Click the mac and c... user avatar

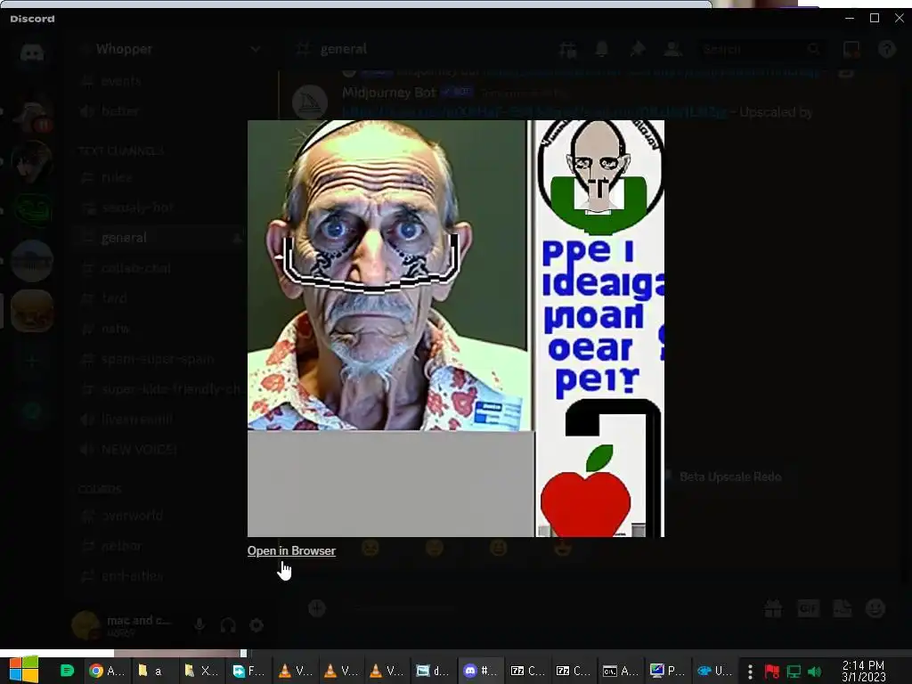(x=85, y=625)
